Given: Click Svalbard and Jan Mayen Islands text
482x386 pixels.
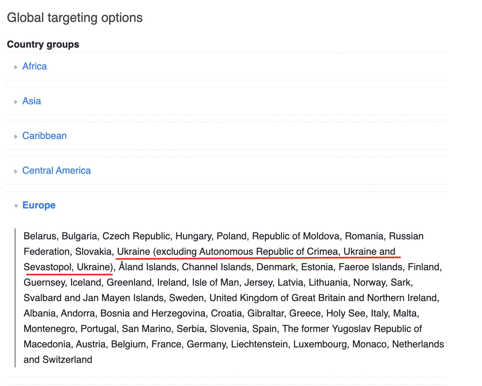Looking at the screenshot, I should tap(94, 298).
